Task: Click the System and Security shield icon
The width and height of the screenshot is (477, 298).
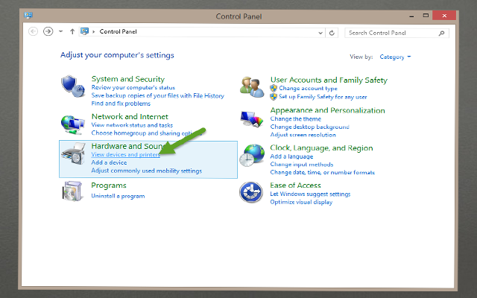Action: click(72, 86)
